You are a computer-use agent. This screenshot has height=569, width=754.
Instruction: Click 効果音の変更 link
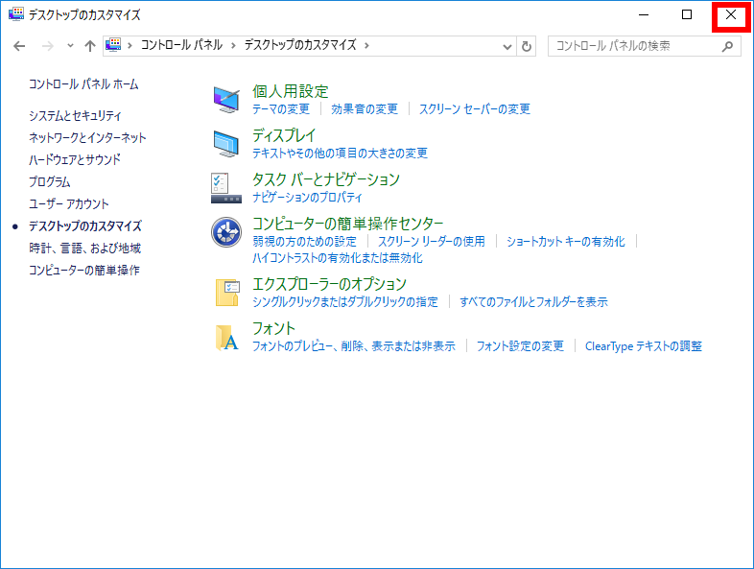click(365, 109)
